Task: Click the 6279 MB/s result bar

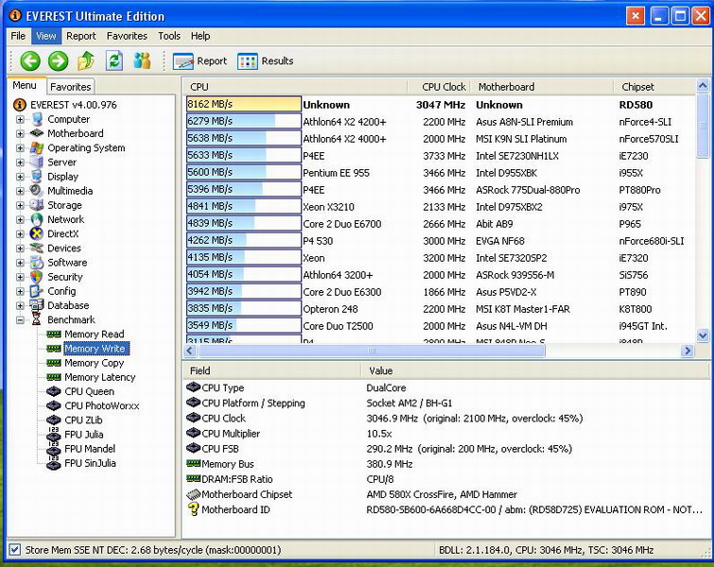Action: 244,122
